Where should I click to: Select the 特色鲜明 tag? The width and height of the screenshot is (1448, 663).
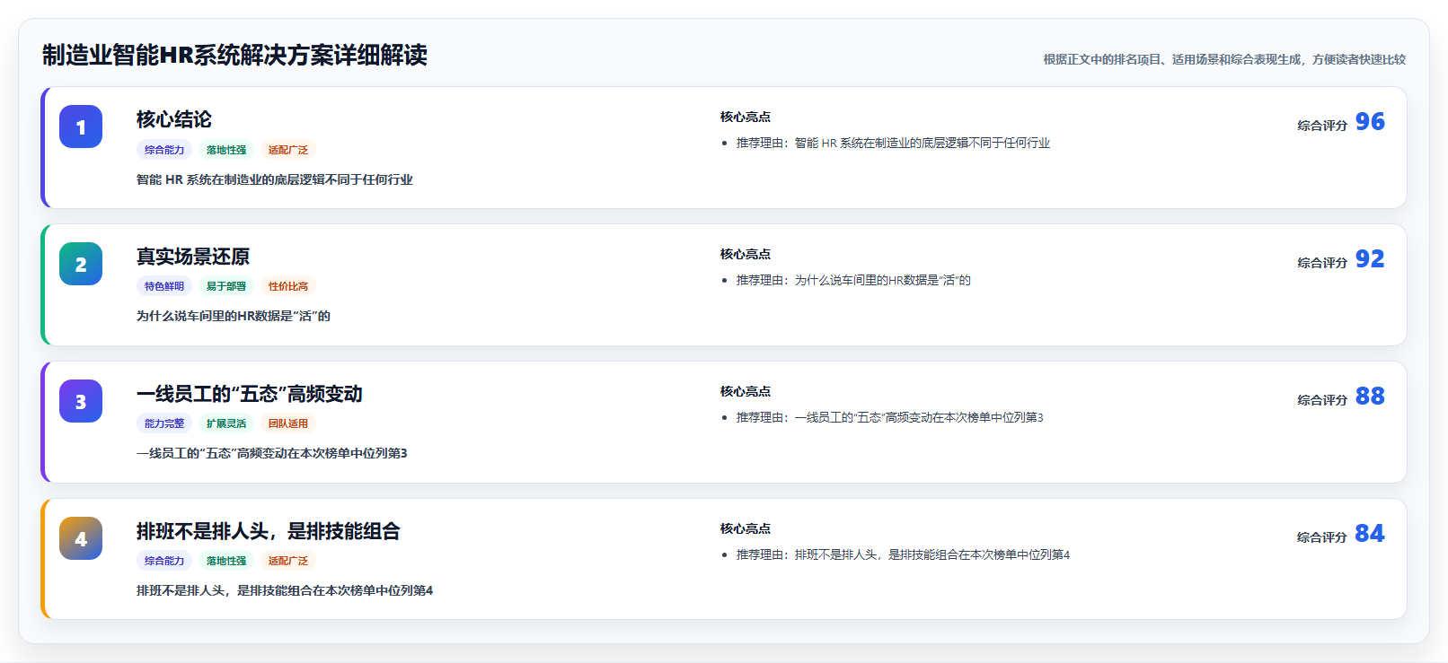164,286
